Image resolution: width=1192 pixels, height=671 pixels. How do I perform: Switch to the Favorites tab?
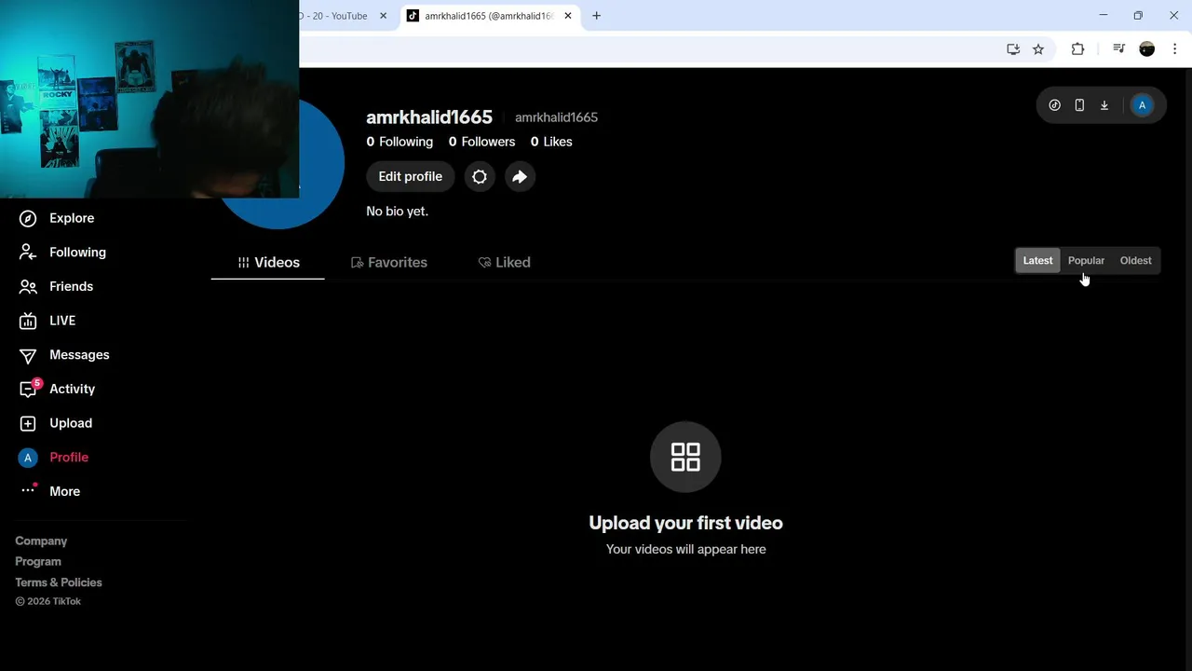389,263
